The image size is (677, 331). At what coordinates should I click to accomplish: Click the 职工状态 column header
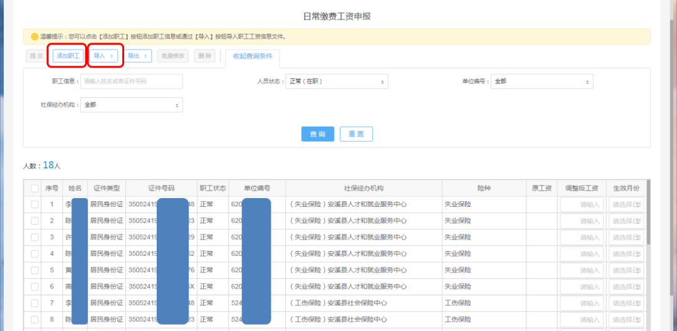click(213, 188)
